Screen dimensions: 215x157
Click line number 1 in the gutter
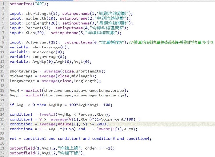coord(3,4)
